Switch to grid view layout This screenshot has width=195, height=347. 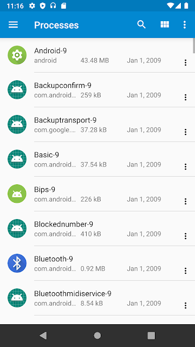[x=165, y=24]
